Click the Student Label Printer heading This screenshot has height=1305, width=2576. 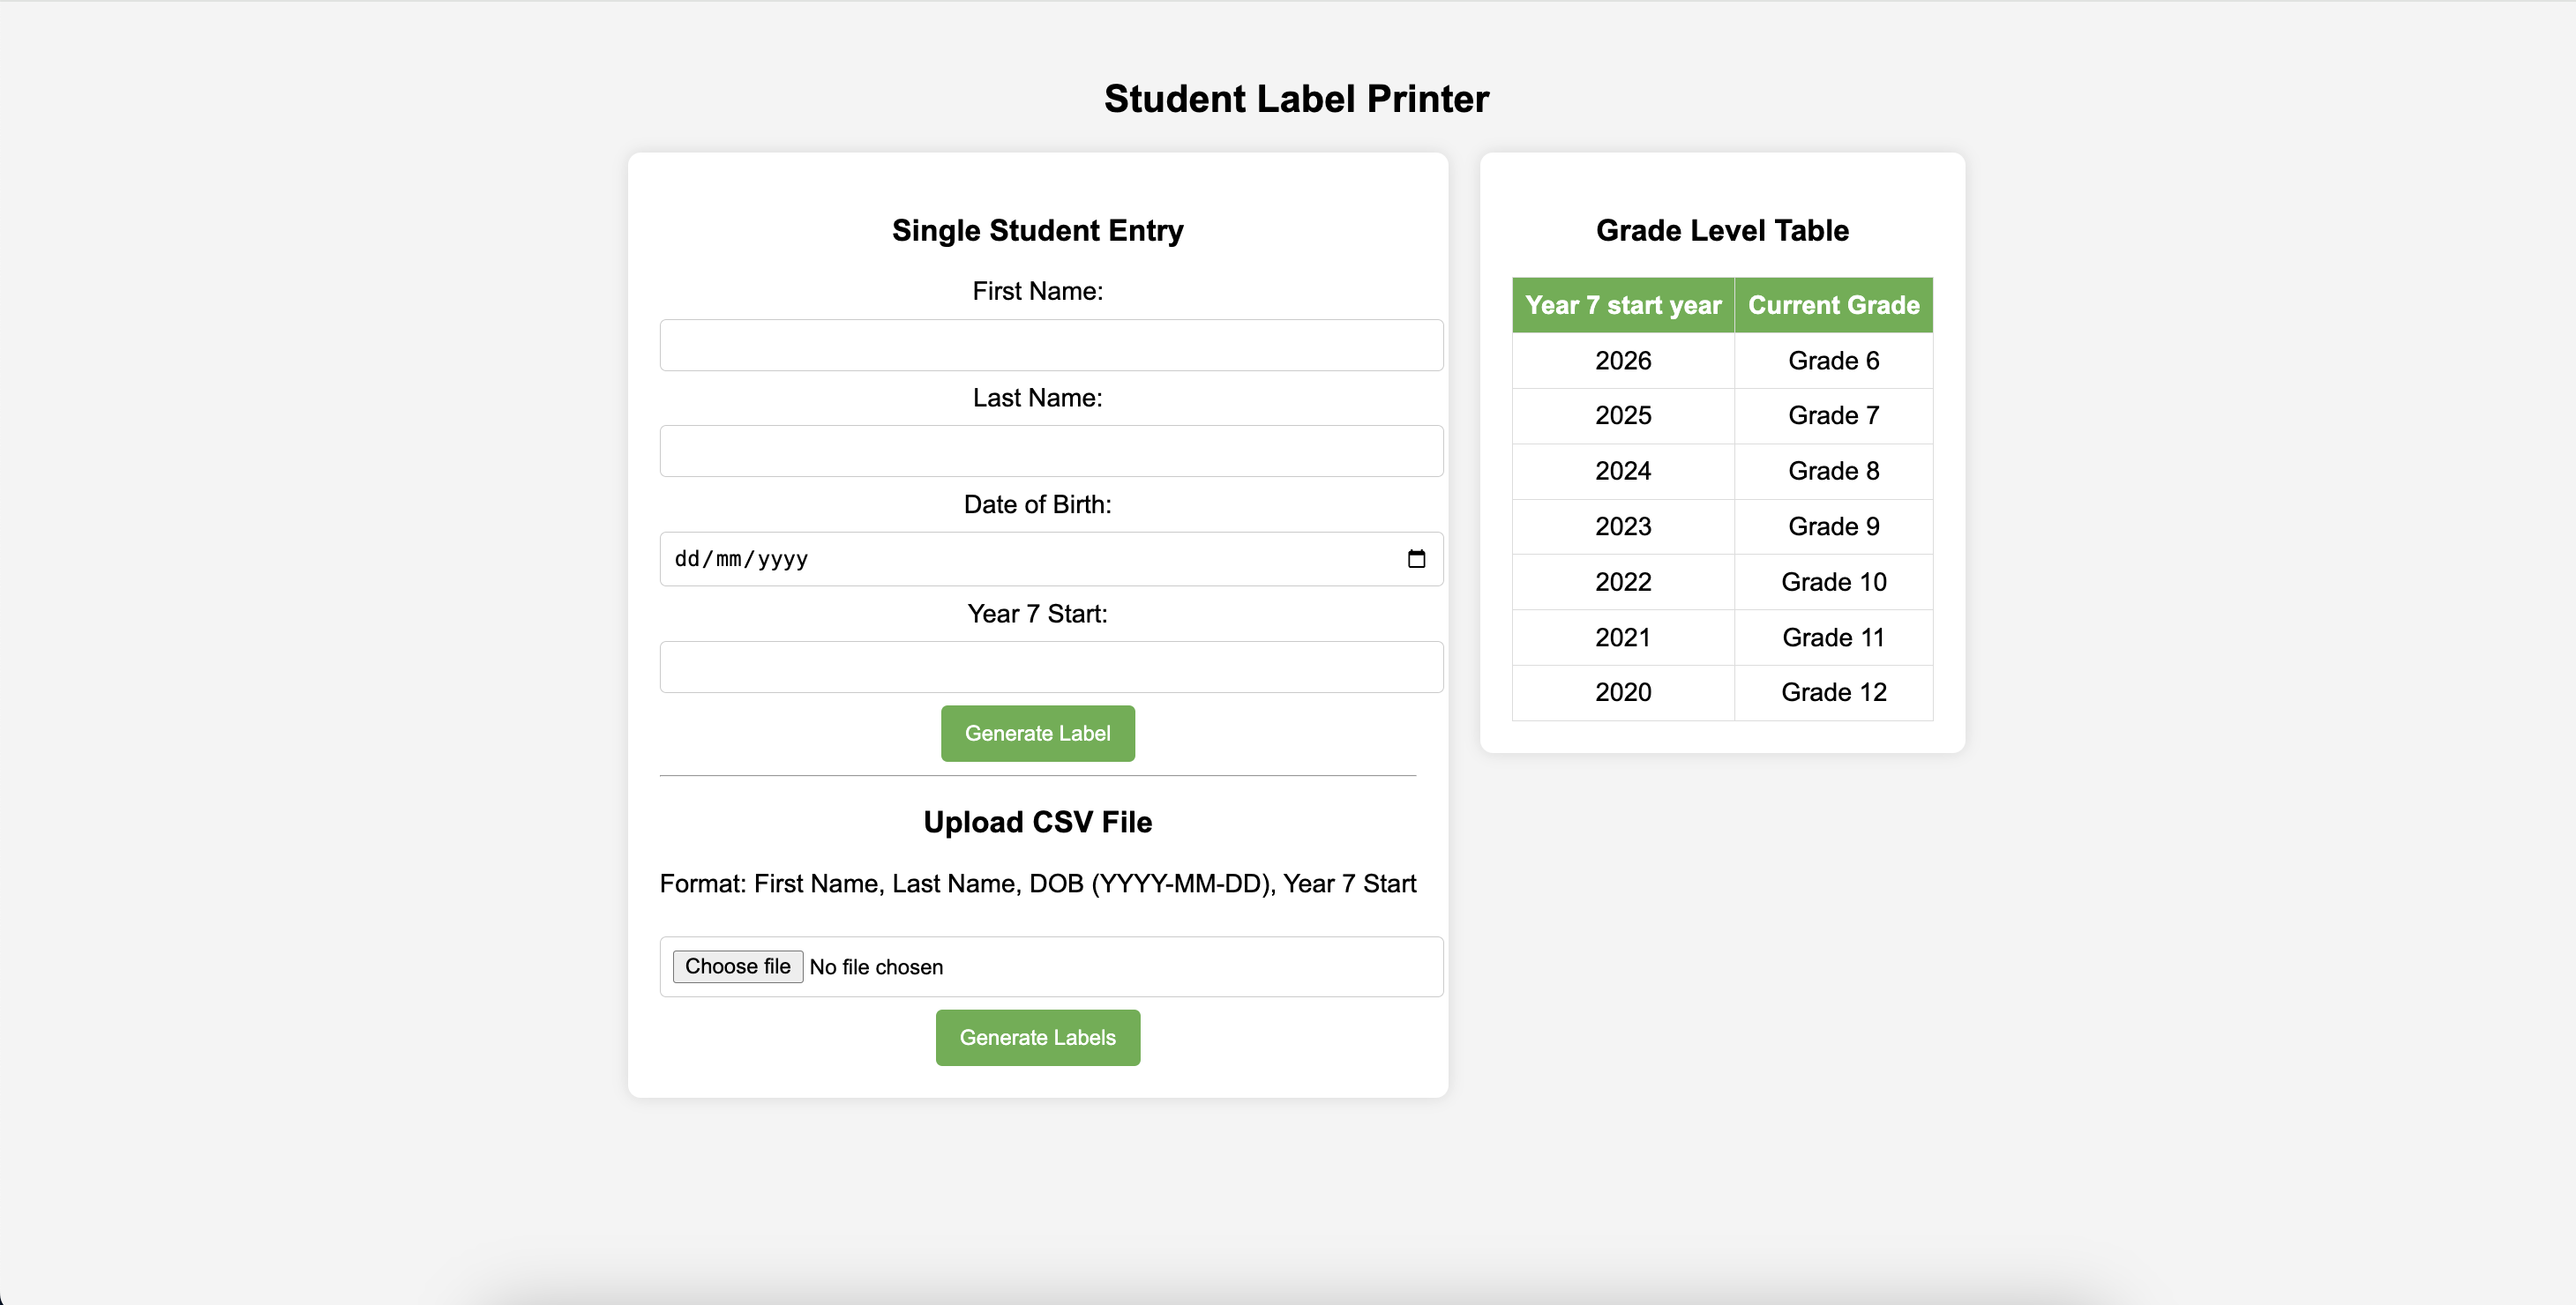coord(1296,99)
